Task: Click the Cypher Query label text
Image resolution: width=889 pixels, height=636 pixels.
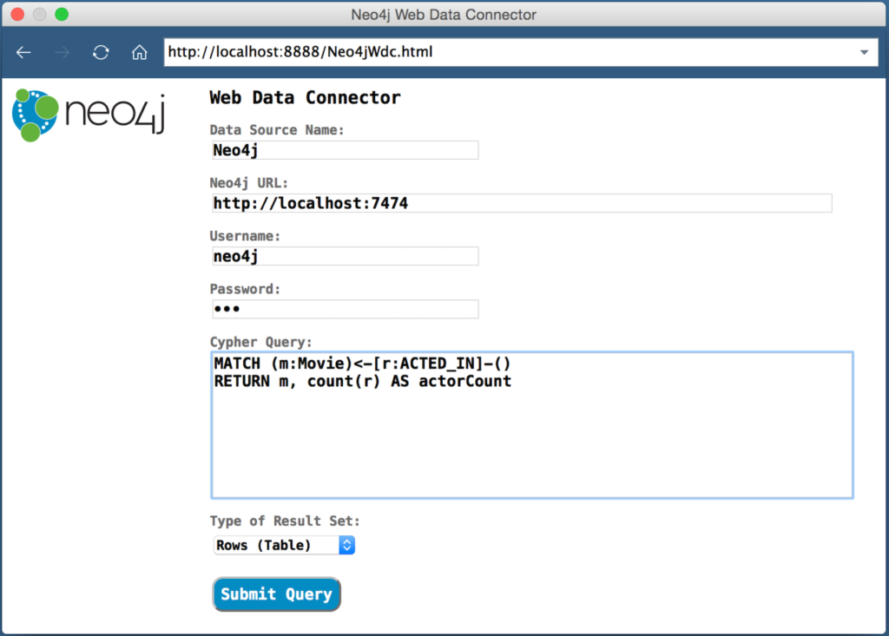Action: (x=260, y=342)
